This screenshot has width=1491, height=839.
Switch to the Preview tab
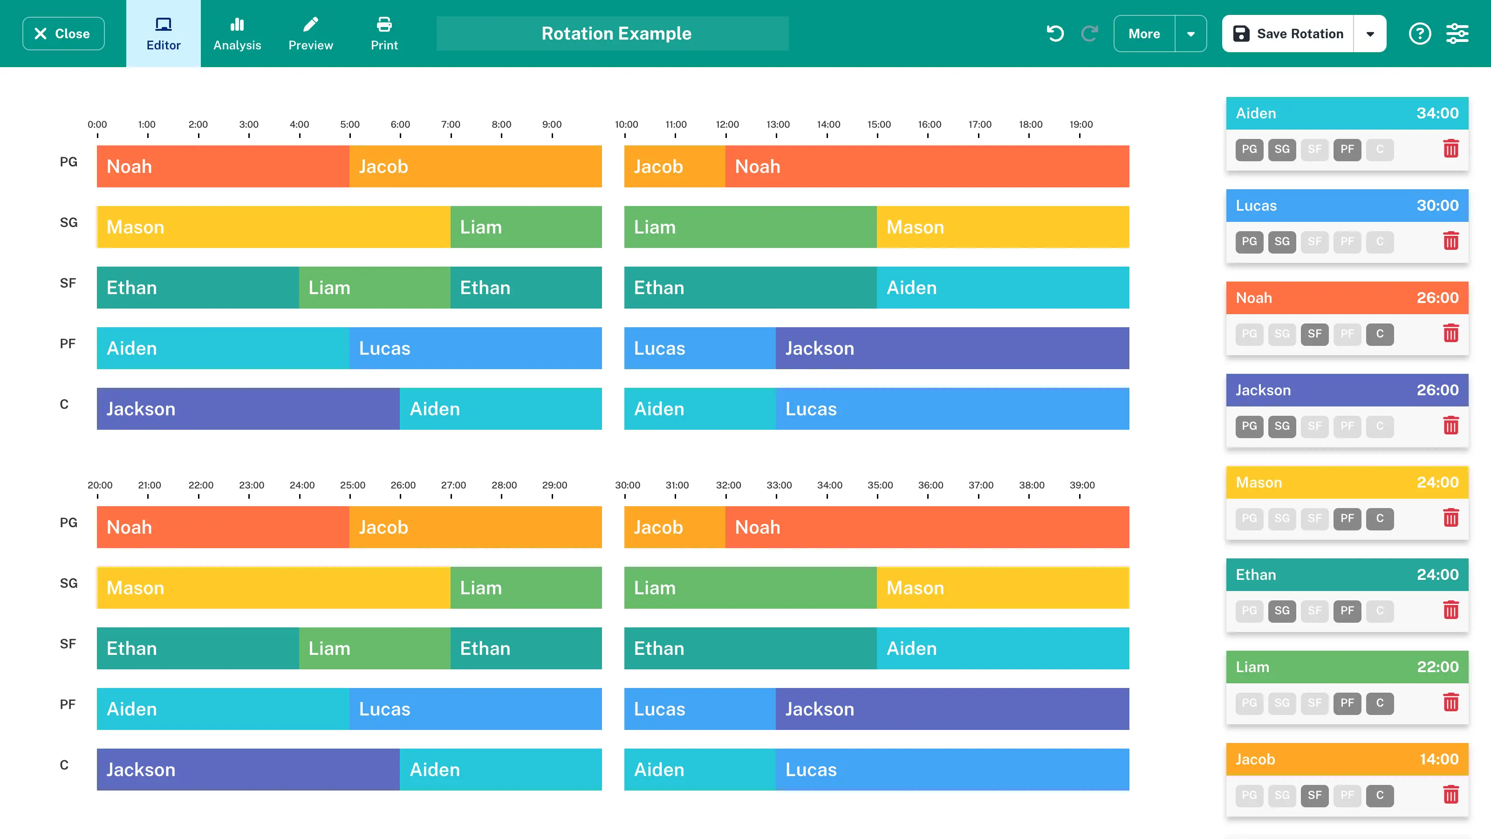310,34
